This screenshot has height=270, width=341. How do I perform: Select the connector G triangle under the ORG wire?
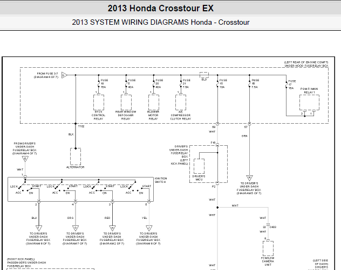pos(76,228)
